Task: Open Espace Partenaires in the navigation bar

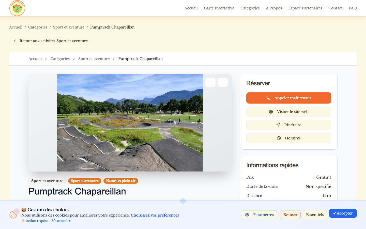Action: tap(305, 8)
